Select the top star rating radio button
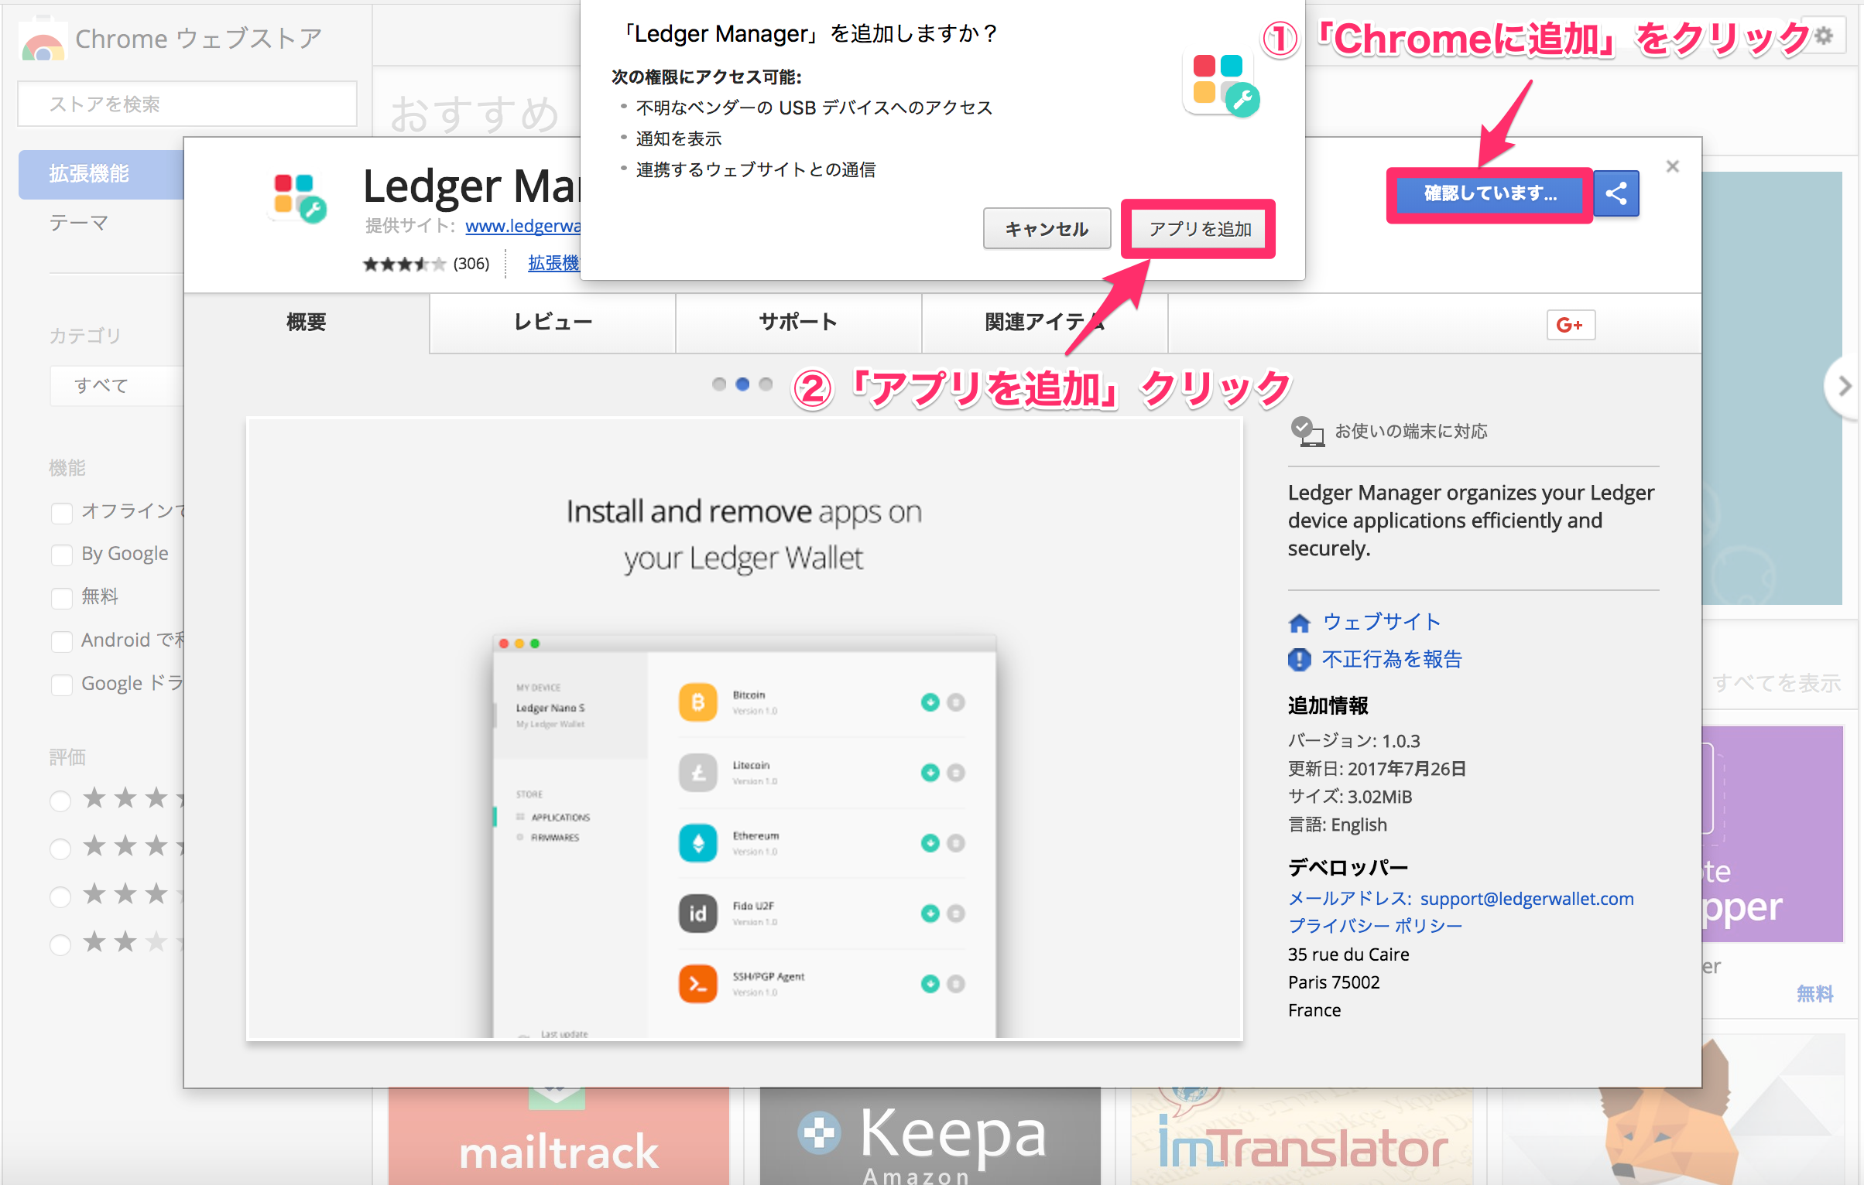Screen dimensions: 1864x1185 [60, 801]
